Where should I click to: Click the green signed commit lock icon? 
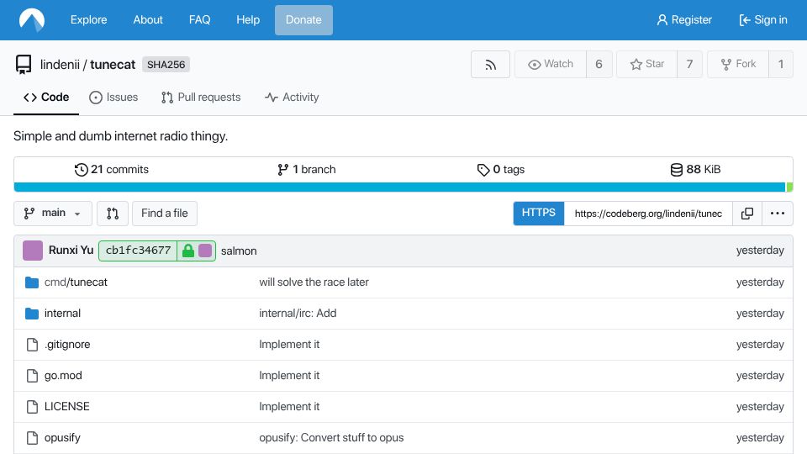(x=188, y=251)
